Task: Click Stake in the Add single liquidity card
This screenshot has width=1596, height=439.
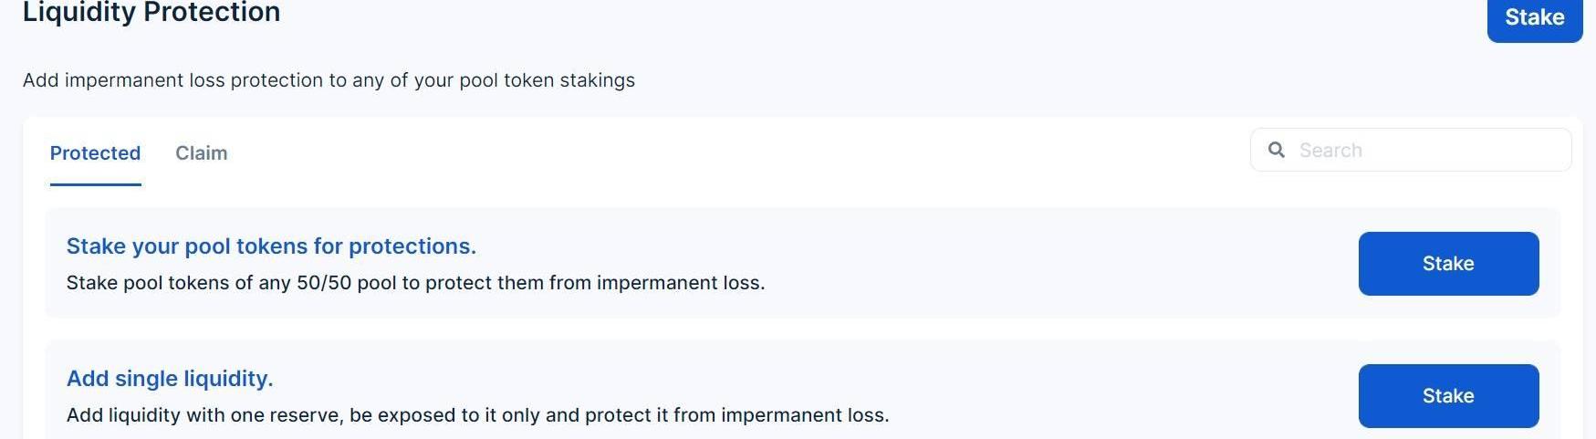Action: (1448, 396)
